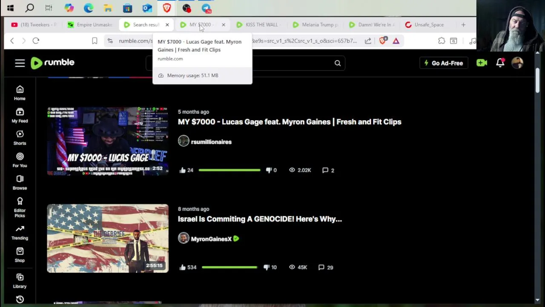The image size is (545, 307).
Task: Click the browser forward arrow
Action: coord(24,41)
